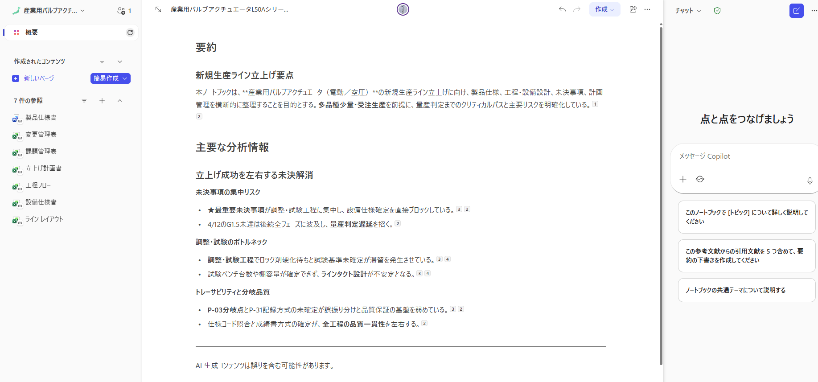Click citation 1 after クリティカルパス sentence
This screenshot has width=818, height=382.
[595, 104]
